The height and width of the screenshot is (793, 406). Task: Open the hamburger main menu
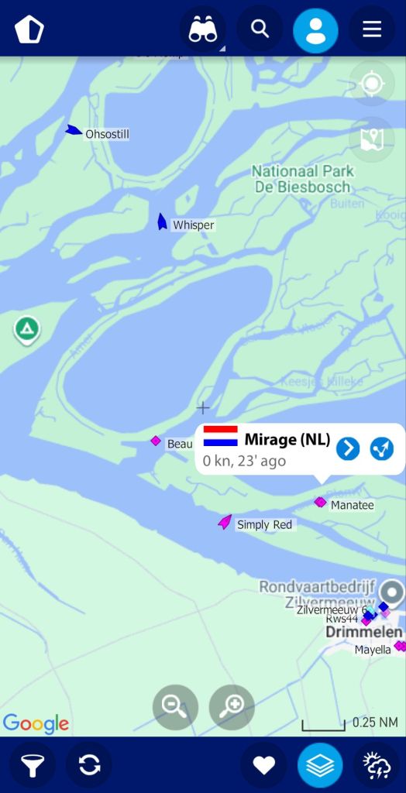[x=372, y=29]
